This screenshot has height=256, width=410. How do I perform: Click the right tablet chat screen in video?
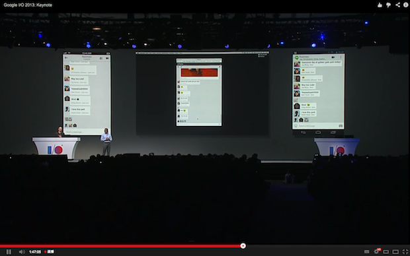tap(318, 91)
